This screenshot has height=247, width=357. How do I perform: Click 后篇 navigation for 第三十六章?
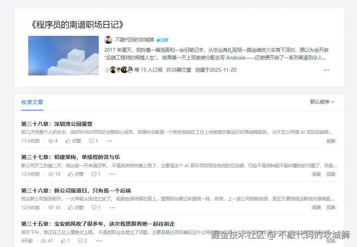click(x=330, y=207)
